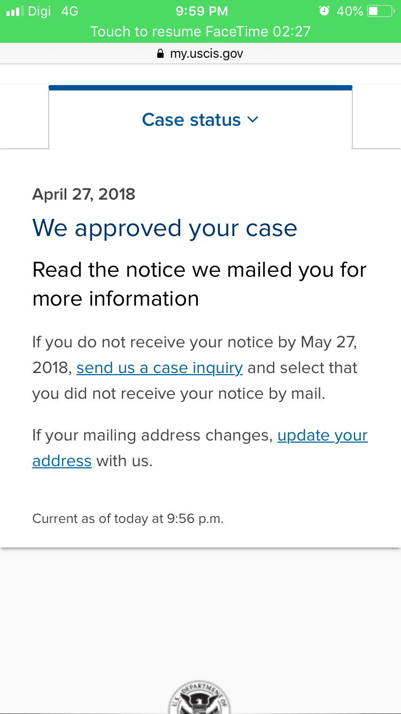The width and height of the screenshot is (401, 714).
Task: Tap the Digi carrier name label
Action: click(39, 11)
